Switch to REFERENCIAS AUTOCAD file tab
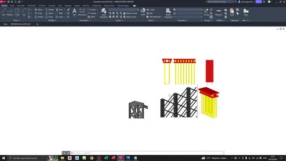This screenshot has width=286, height=161. pos(21,24)
